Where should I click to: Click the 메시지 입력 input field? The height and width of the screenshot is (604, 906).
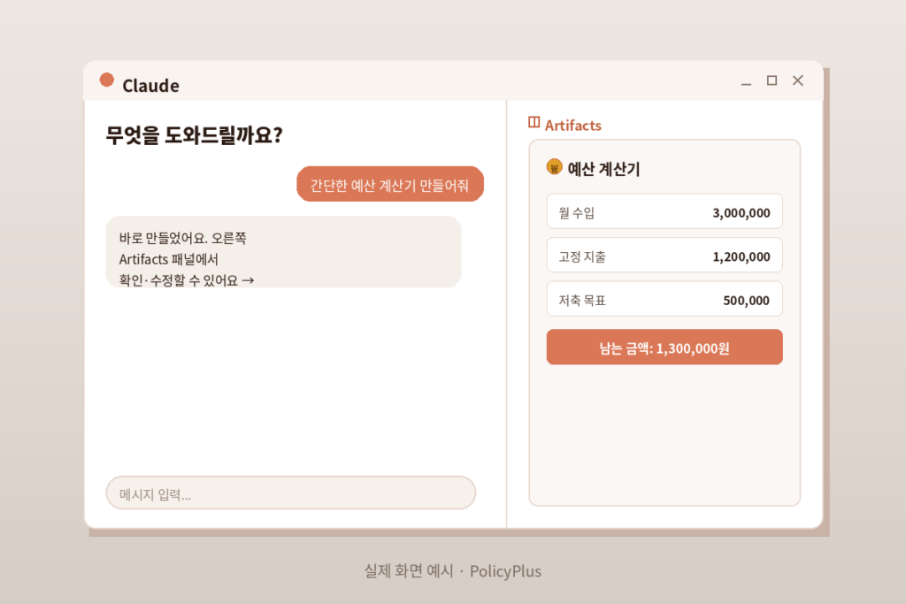click(290, 493)
